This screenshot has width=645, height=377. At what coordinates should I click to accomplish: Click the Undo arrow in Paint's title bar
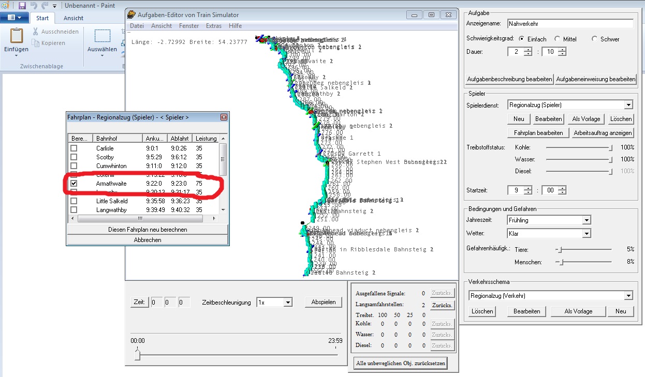tap(34, 6)
